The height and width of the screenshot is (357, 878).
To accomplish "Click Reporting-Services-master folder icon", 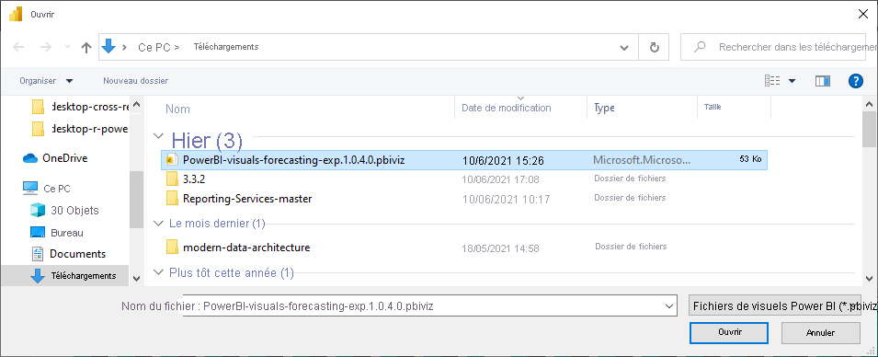I will coord(173,199).
